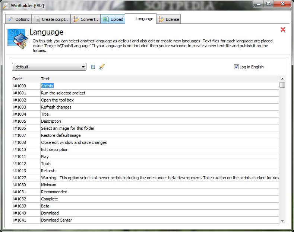The image size is (294, 232).
Task: Click 'Restore default image' text
Action: (61, 135)
